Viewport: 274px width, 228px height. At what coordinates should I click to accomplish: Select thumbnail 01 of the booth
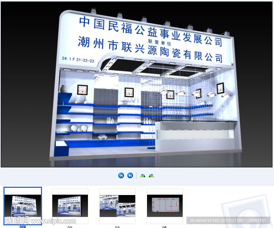tap(23, 206)
